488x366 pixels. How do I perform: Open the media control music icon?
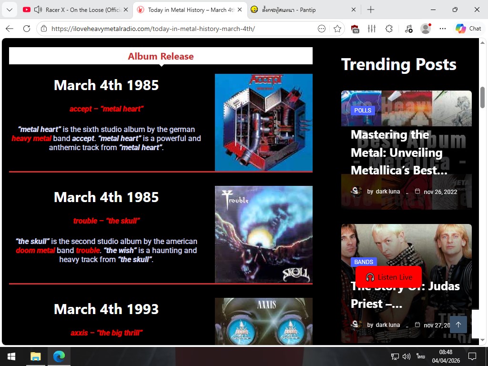click(408, 29)
